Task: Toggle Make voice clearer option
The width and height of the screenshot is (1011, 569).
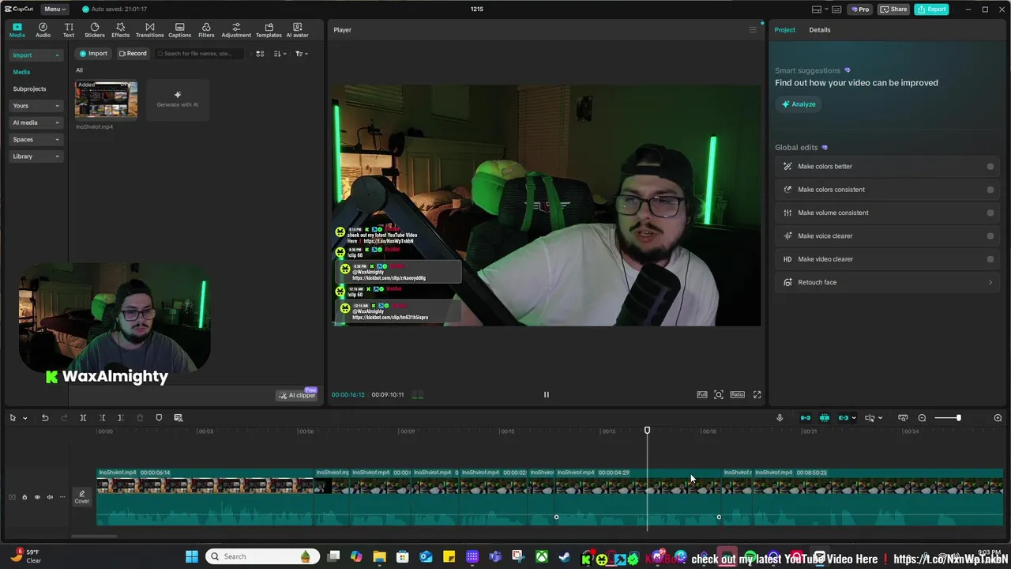Action: pos(990,236)
